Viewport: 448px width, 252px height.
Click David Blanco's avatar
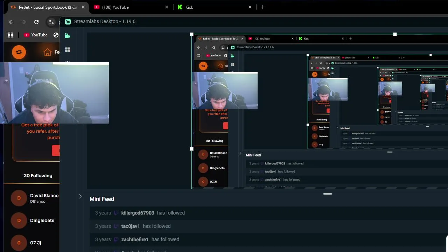point(19,198)
